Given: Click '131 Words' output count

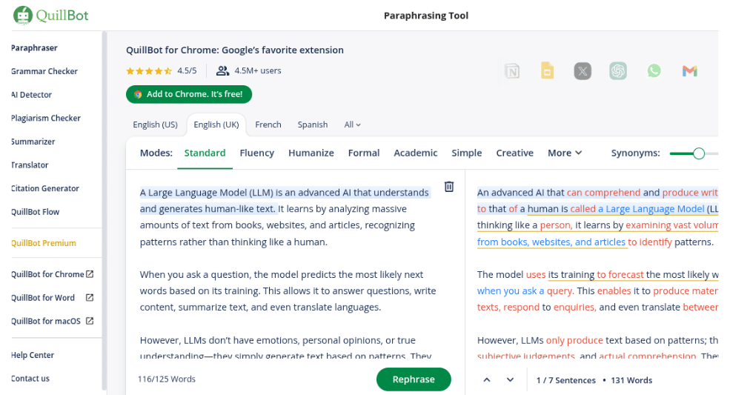Looking at the screenshot, I should pyautogui.click(x=631, y=380).
